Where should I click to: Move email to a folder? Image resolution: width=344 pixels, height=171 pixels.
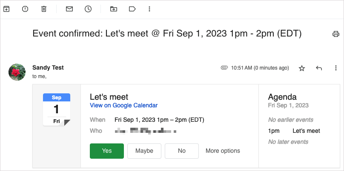coord(113,9)
